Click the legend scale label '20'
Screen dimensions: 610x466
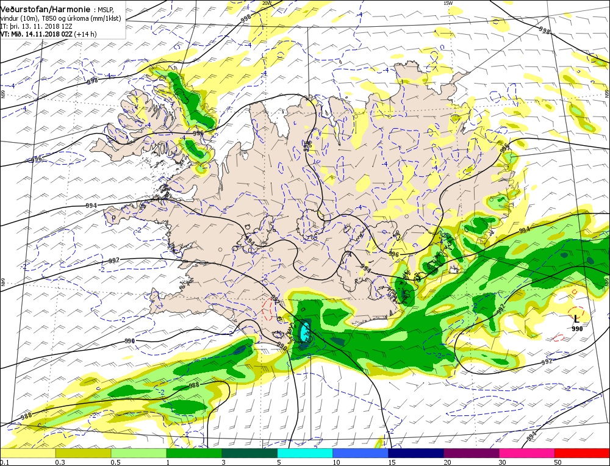447,462
